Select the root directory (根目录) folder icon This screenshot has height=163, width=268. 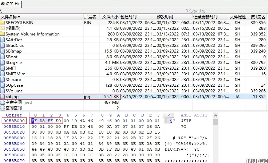point(3,28)
